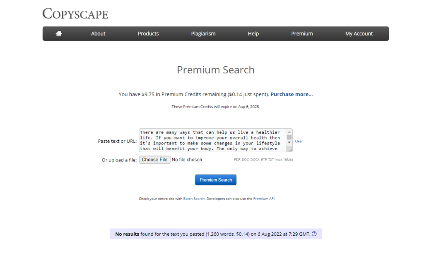This screenshot has height=278, width=424.
Task: Click the text area resize grip
Action: 290,149
